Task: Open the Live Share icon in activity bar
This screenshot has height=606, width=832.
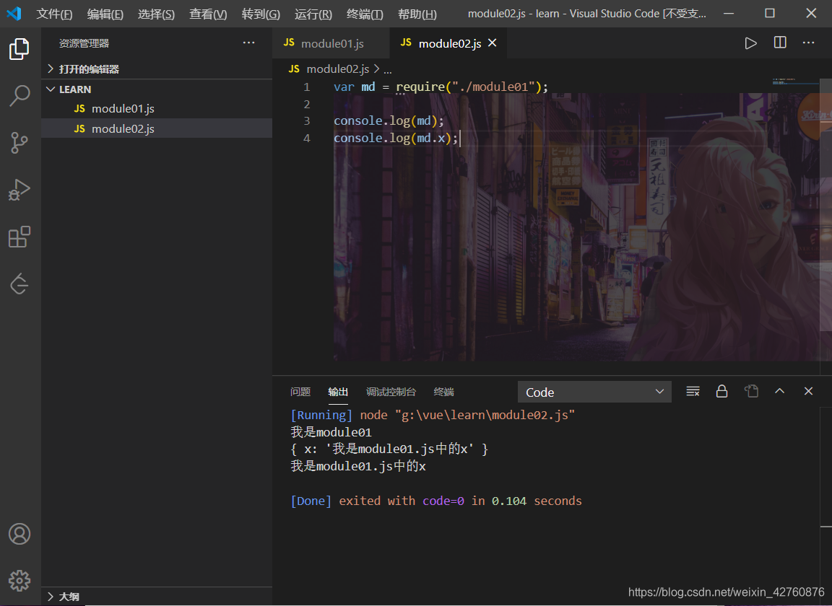Action: [x=19, y=284]
